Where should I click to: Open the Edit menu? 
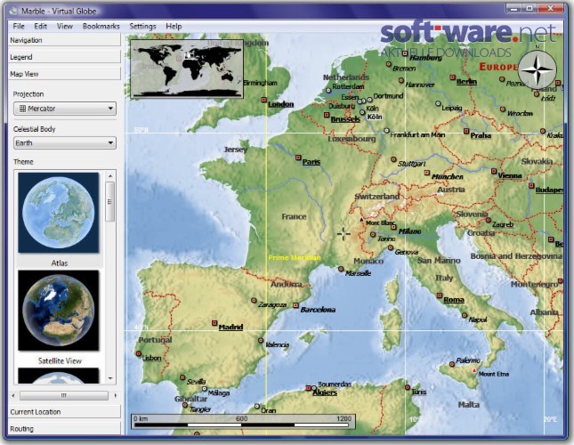pos(40,27)
